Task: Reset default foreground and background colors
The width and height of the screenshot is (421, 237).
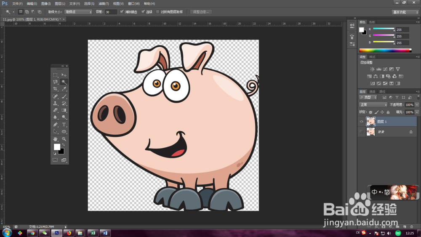Action: point(55,154)
